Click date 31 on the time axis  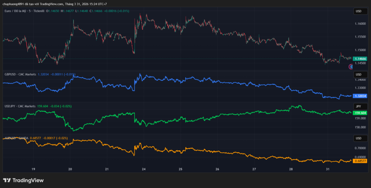click(x=328, y=169)
